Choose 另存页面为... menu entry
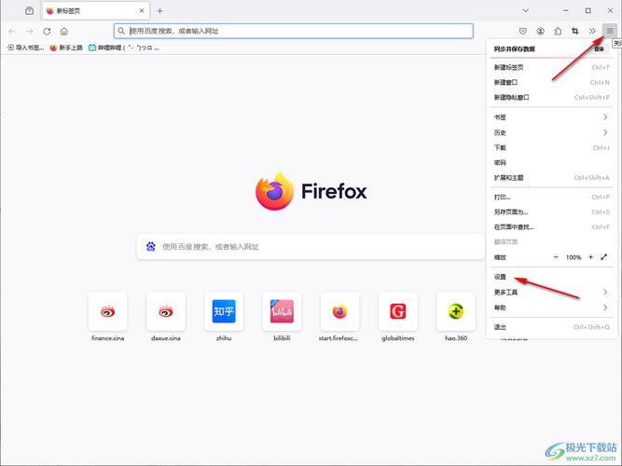622x466 pixels. (x=551, y=212)
